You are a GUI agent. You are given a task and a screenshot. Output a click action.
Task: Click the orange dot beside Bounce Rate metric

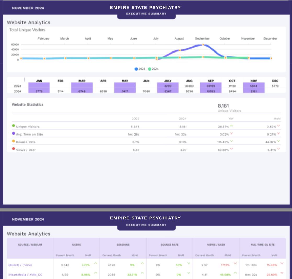pos(13,141)
